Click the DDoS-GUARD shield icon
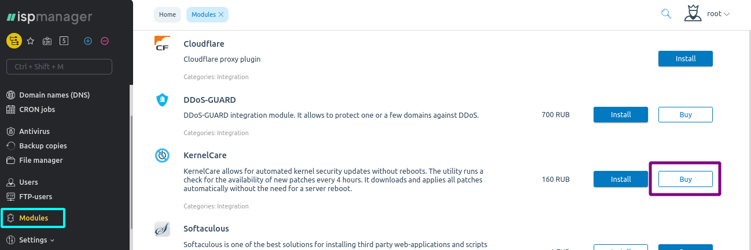Image resolution: width=751 pixels, height=250 pixels. click(162, 100)
